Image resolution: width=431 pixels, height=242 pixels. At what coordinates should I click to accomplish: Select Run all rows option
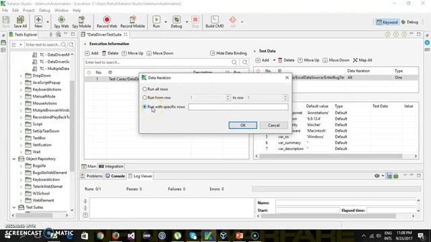[x=145, y=89]
